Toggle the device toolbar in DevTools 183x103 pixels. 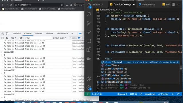(7, 34)
